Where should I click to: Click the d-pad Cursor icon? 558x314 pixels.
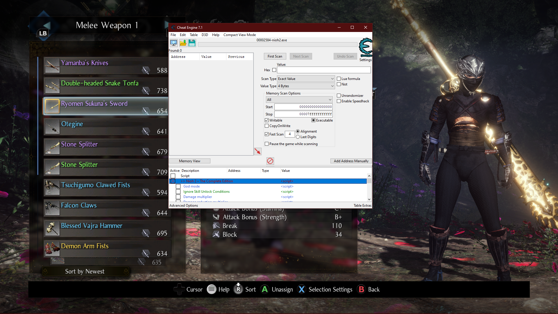179,289
